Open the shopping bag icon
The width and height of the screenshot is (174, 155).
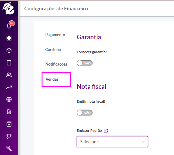tap(9, 124)
